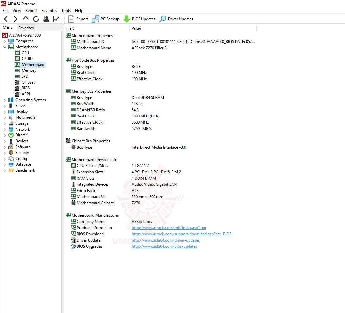
Task: Open the File menu
Action: [5, 10]
